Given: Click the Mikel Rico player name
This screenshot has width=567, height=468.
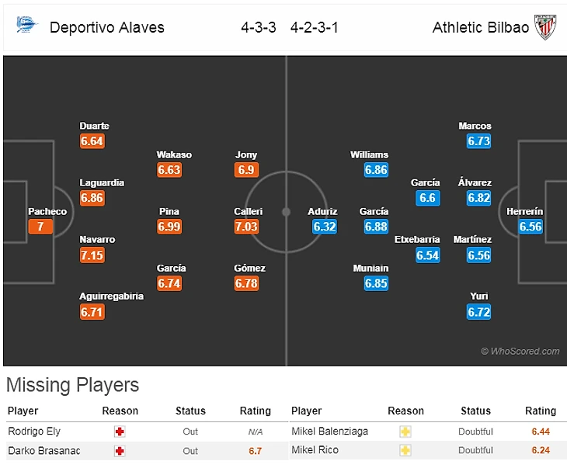Looking at the screenshot, I should pos(315,451).
